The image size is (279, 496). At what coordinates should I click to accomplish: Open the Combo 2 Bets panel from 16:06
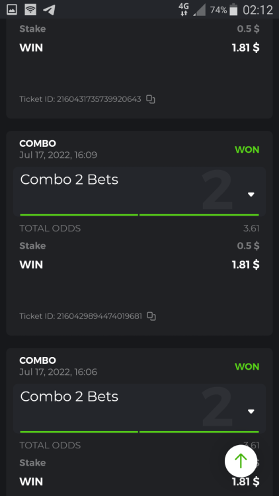pos(139,409)
